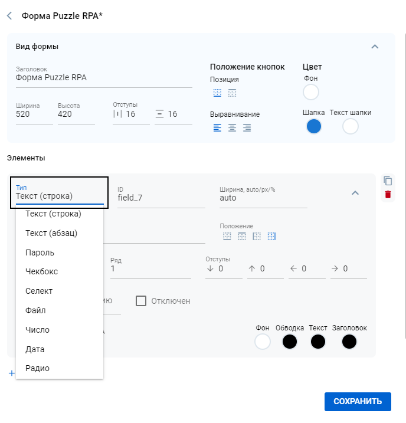Select center alignment for the buttons
The height and width of the screenshot is (423, 406).
coord(233,127)
